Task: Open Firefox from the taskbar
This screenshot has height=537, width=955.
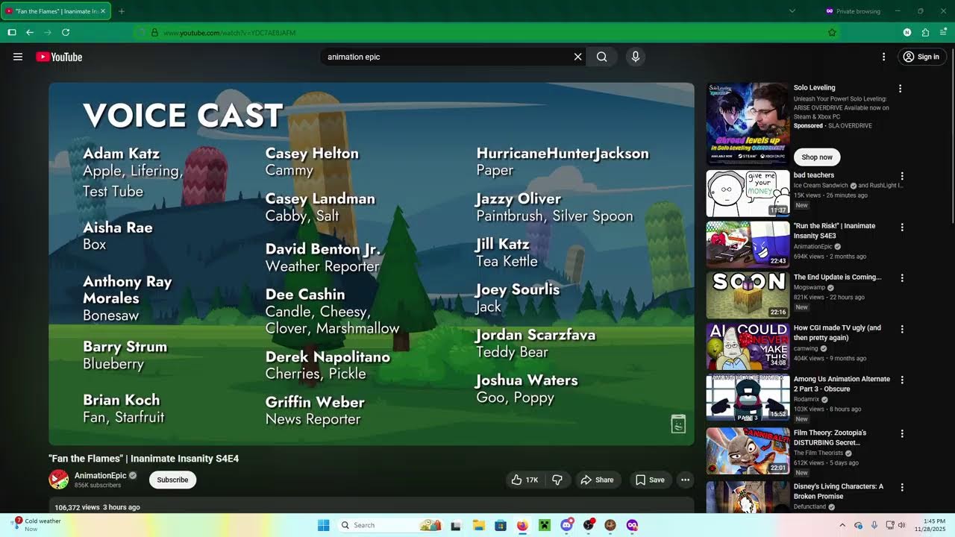Action: coord(522,525)
